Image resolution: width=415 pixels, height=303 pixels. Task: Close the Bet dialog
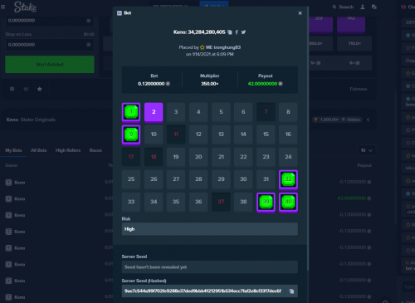coord(300,13)
